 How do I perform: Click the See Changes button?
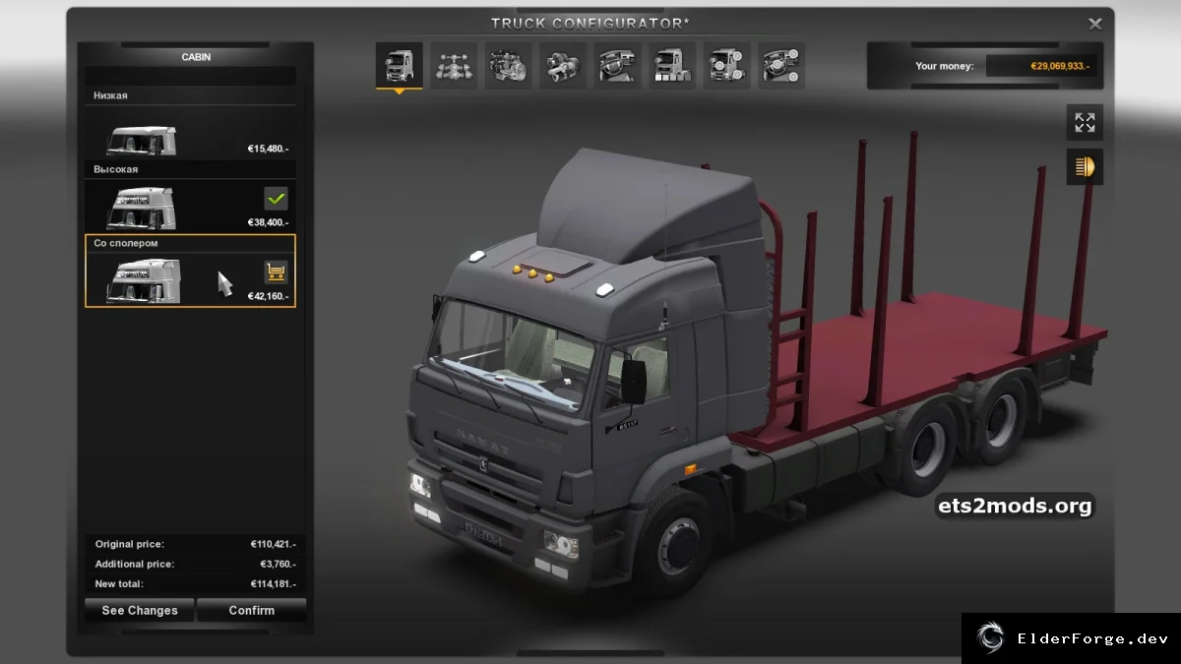[140, 610]
